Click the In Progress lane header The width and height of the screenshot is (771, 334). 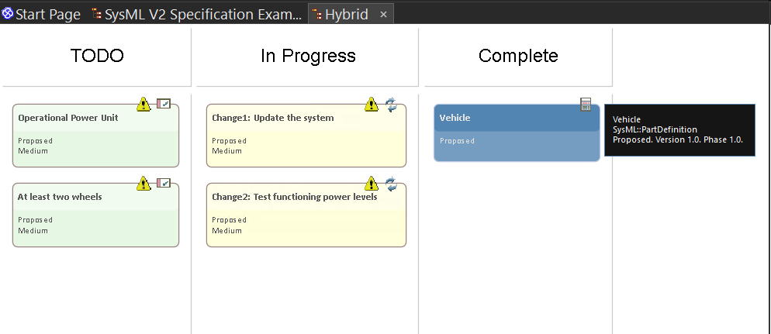(308, 56)
